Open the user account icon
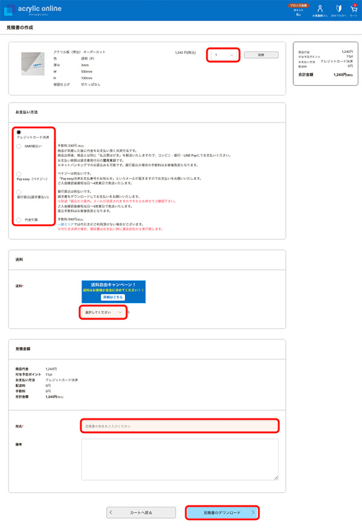This screenshot has width=362, height=529. click(320, 9)
